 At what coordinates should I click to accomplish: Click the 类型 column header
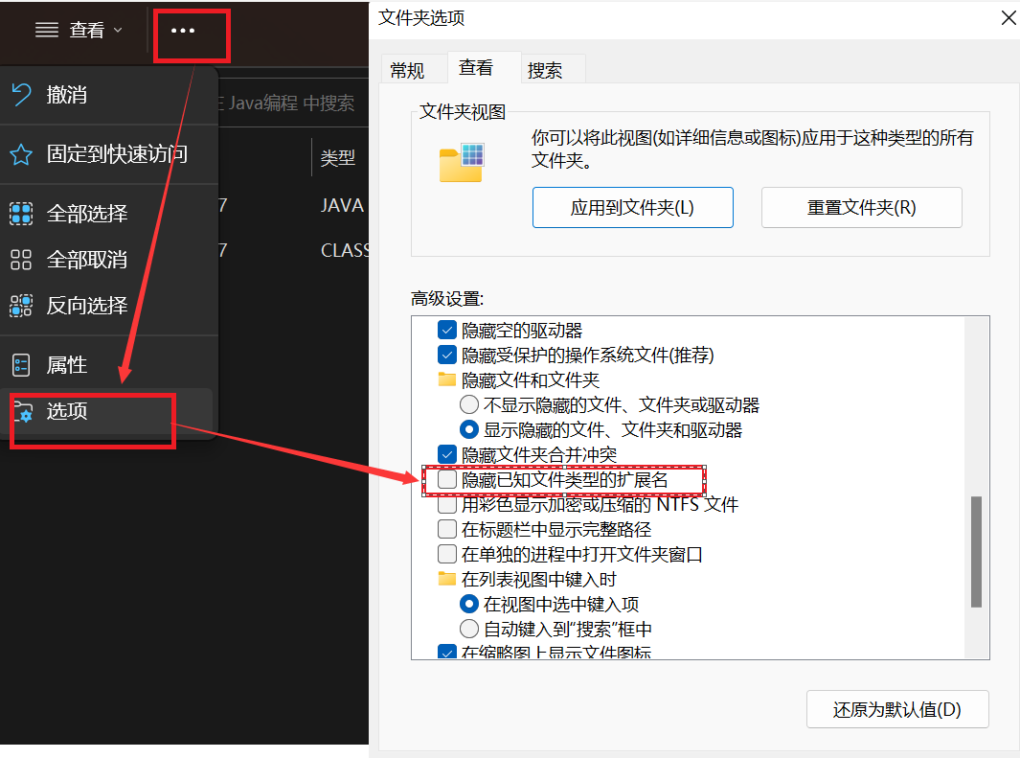[338, 157]
